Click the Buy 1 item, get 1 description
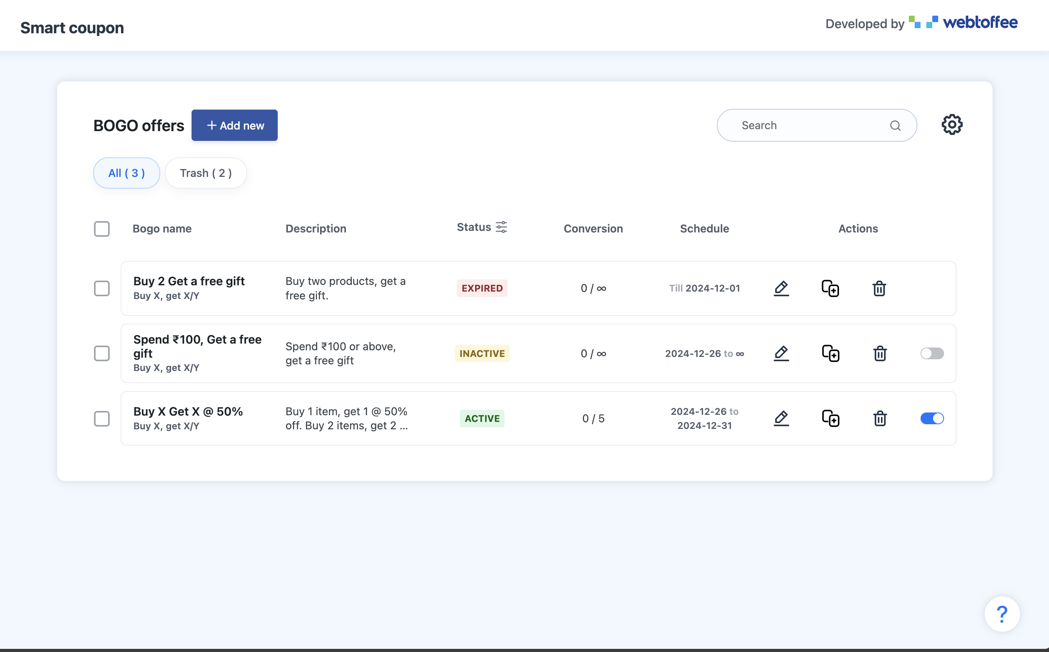 (x=347, y=418)
